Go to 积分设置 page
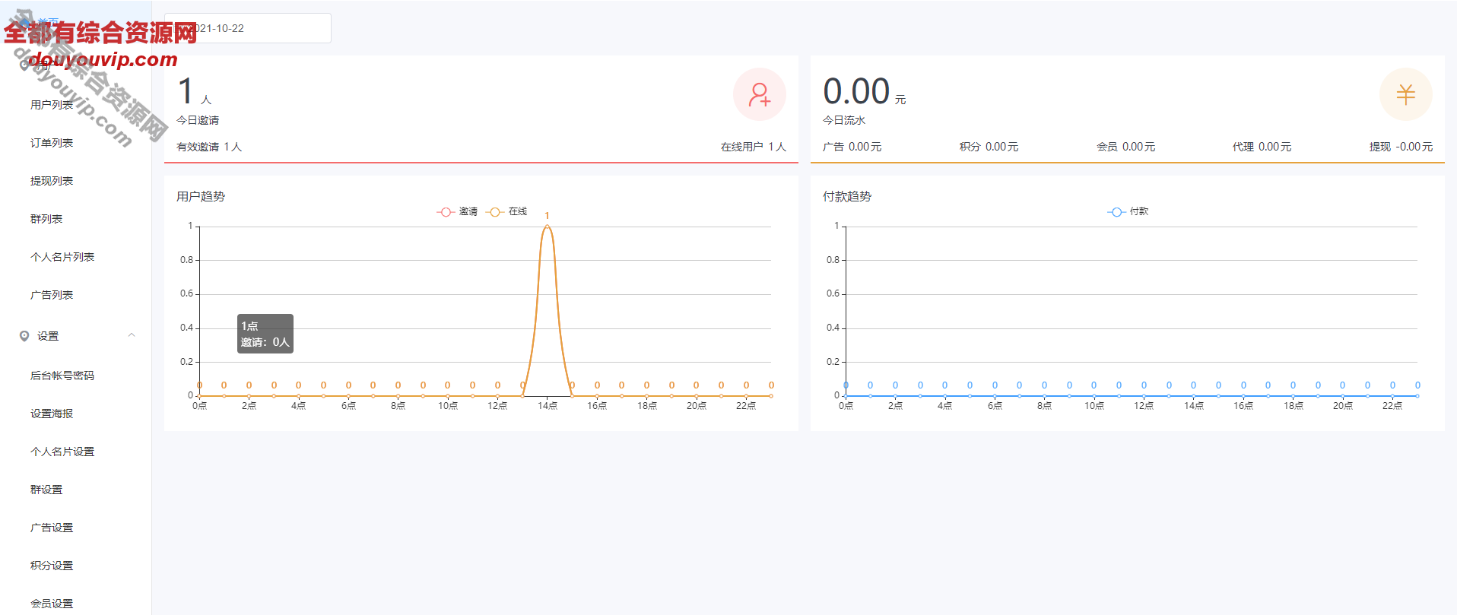This screenshot has height=615, width=1457. coord(52,566)
